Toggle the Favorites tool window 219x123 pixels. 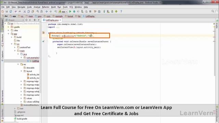(2, 115)
